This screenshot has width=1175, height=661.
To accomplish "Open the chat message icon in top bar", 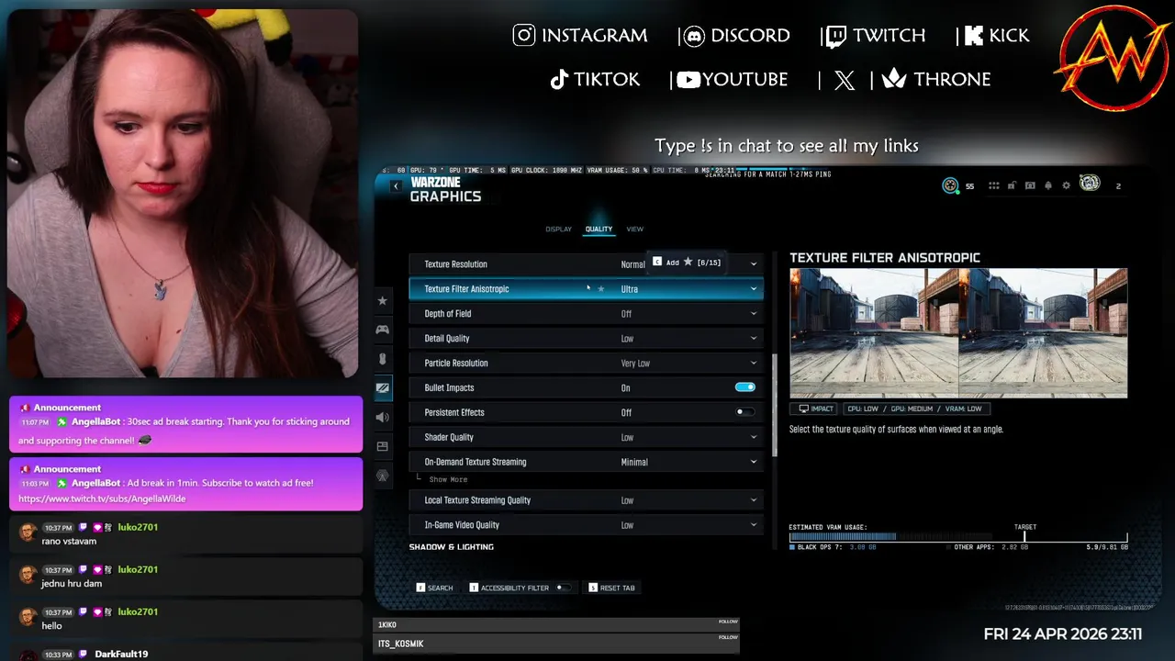I will [x=1030, y=185].
